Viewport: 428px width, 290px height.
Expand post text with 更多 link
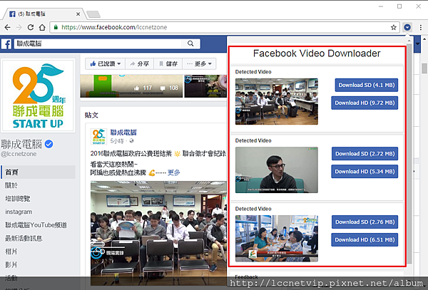[173, 173]
